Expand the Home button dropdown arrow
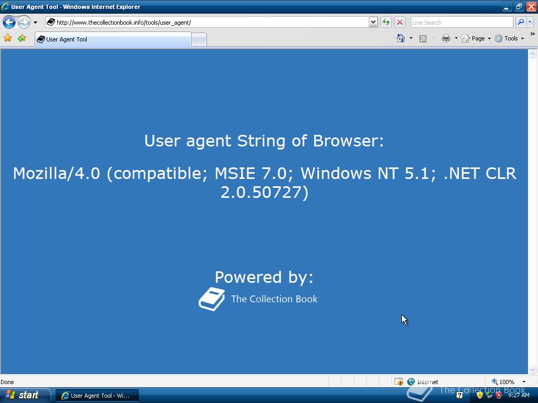Image resolution: width=538 pixels, height=403 pixels. coord(411,38)
